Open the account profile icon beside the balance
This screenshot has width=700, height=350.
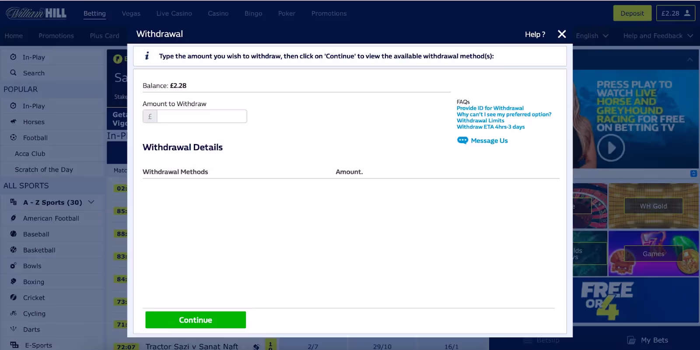687,13
